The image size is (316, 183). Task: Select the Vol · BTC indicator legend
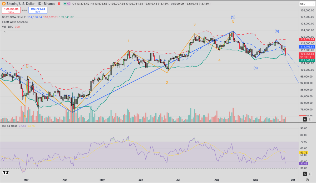tap(8, 27)
